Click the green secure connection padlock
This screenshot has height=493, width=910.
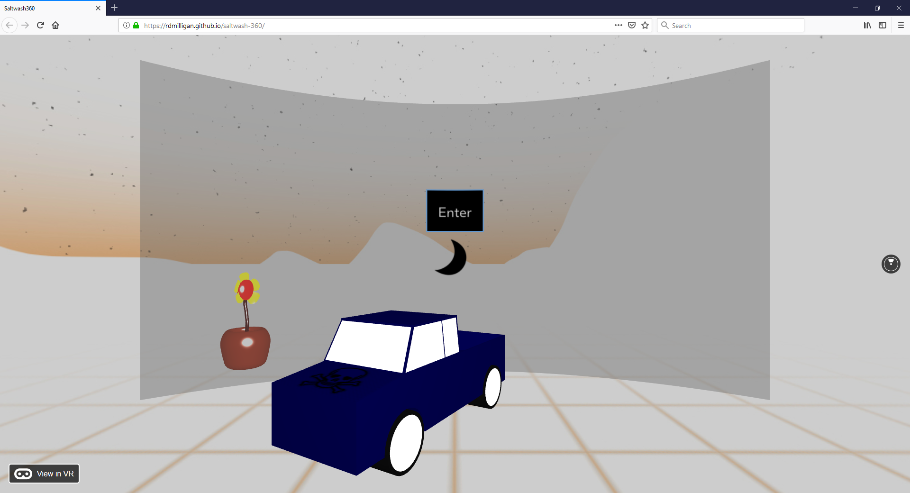pos(136,25)
